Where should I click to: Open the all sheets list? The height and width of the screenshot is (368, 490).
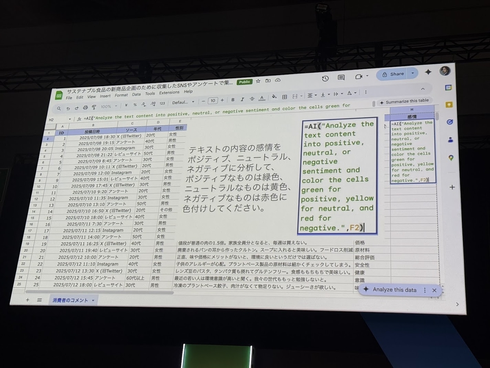pyautogui.click(x=40, y=300)
